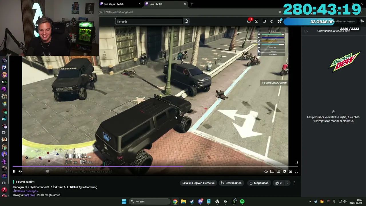Open a new browser tab
Screen dimensions: 366x206
click(x=192, y=4)
